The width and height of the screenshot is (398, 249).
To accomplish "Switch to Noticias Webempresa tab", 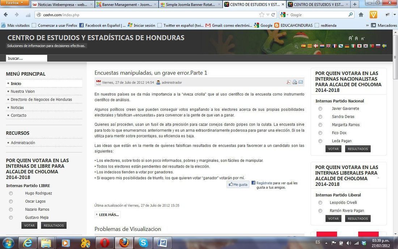I will [x=63, y=4].
